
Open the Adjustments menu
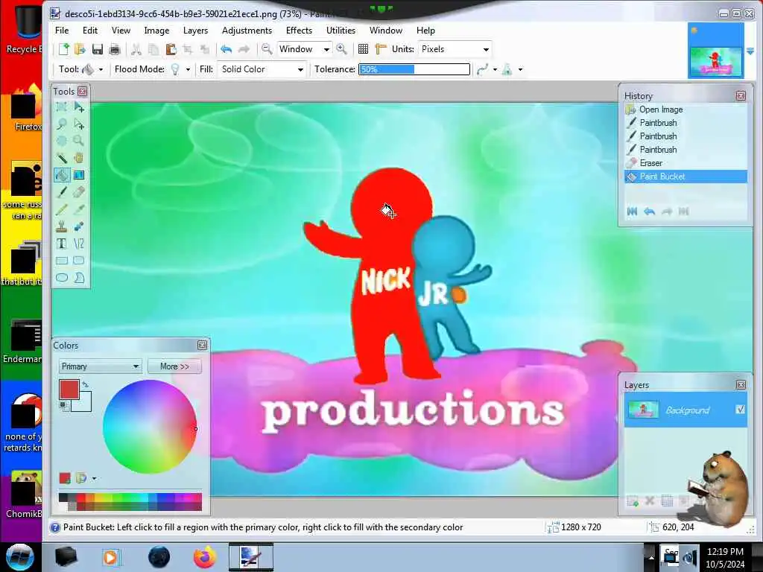(x=247, y=30)
